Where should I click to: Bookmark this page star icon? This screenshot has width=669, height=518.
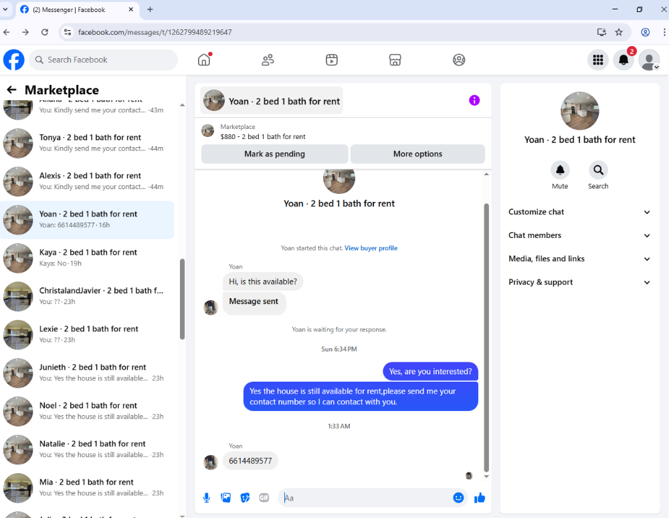click(x=619, y=32)
